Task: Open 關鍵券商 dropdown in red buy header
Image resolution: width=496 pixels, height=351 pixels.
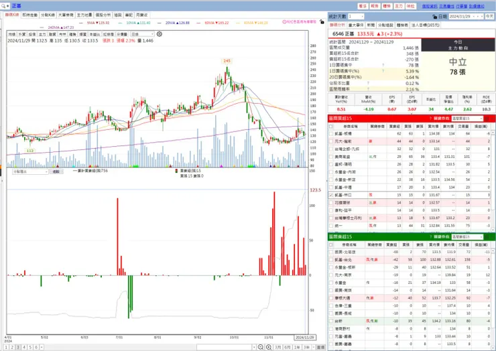Action: point(467,119)
